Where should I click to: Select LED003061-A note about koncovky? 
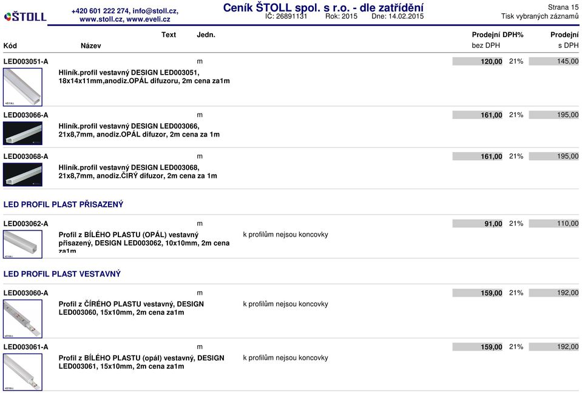[x=285, y=358]
